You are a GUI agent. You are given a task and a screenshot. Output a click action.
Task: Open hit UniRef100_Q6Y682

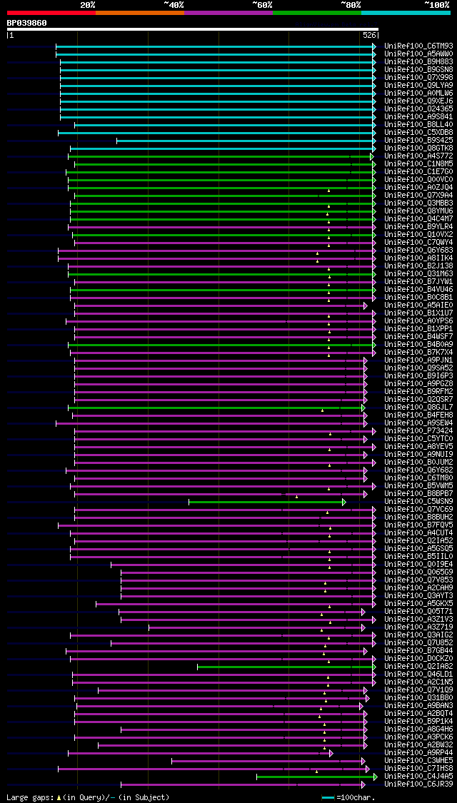click(x=418, y=470)
